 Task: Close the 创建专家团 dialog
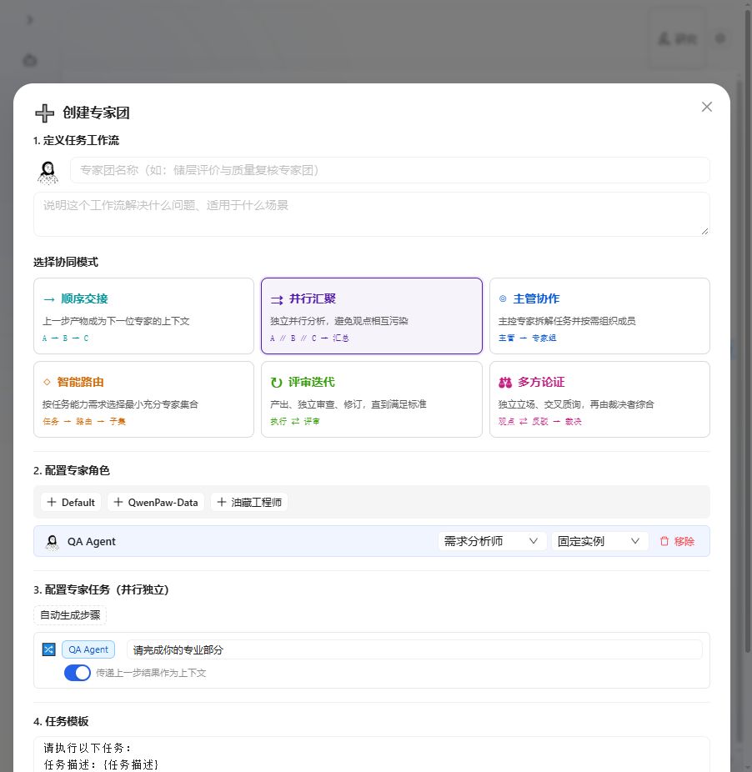(707, 107)
